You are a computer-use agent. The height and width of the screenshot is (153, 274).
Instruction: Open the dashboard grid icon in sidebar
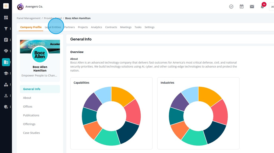6,17
